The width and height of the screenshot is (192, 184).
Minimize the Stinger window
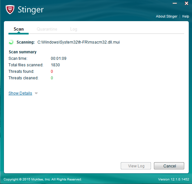tap(175, 3)
